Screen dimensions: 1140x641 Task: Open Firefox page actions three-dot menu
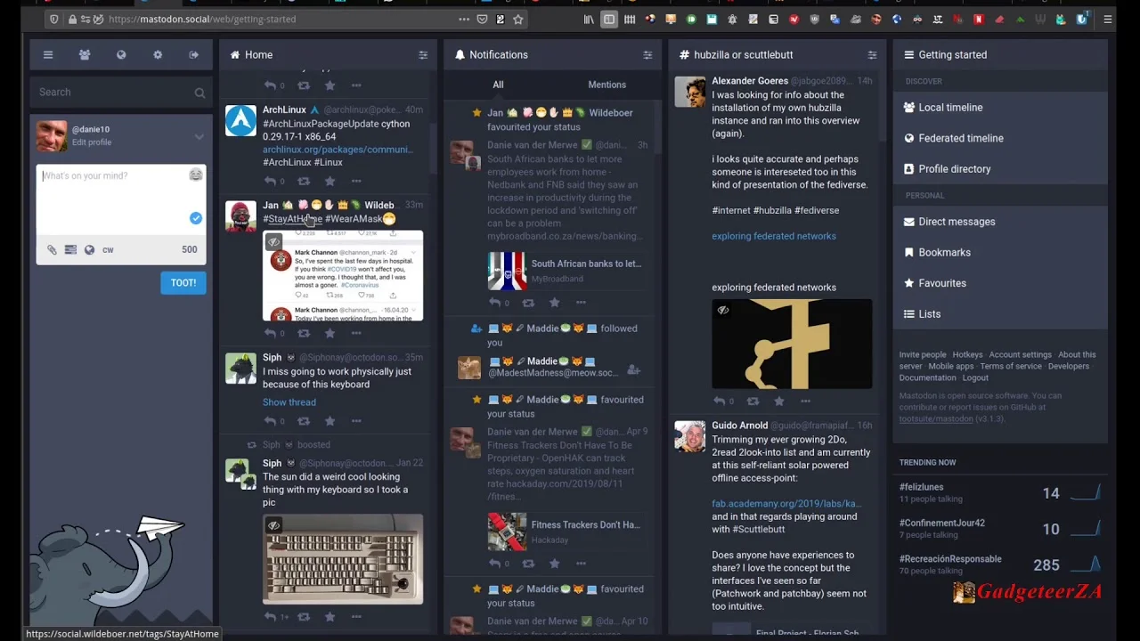(x=463, y=19)
